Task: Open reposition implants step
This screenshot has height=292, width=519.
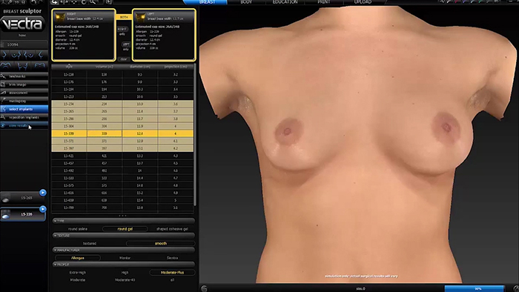Action: pos(24,117)
